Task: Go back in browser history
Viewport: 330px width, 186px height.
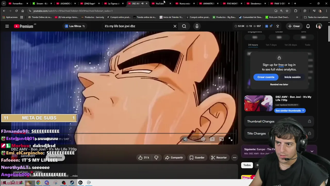Action: coord(4,11)
